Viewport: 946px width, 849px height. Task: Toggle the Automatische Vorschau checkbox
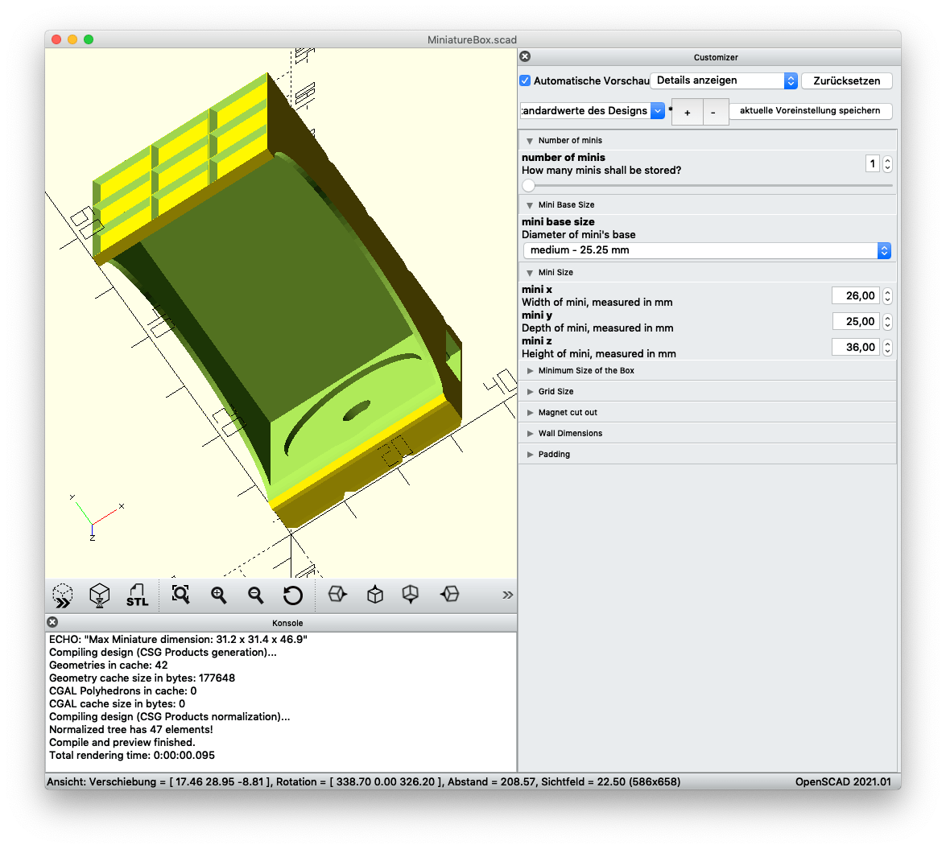(x=526, y=80)
